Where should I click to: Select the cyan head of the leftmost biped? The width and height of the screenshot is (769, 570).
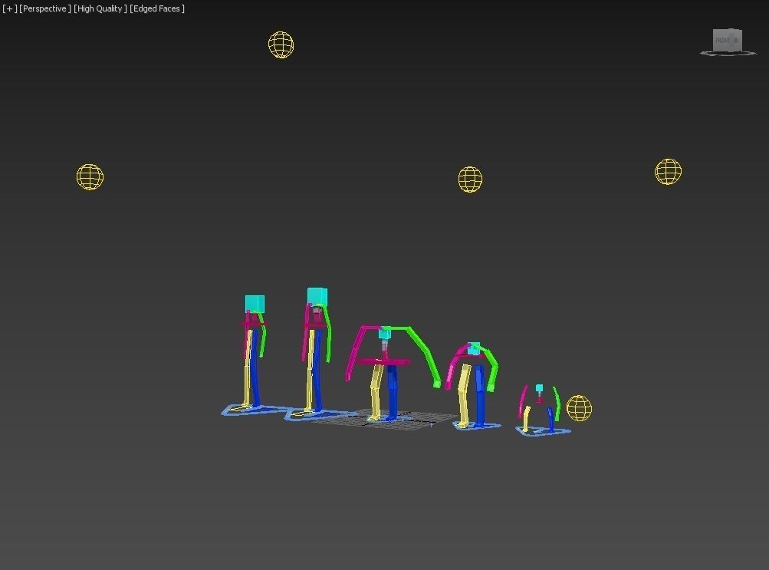255,304
